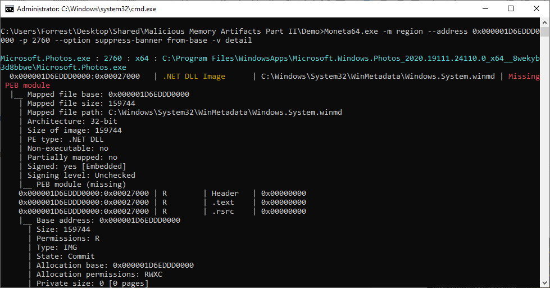Maximize the command prompt window
This screenshot has width=550, height=288.
coord(511,9)
